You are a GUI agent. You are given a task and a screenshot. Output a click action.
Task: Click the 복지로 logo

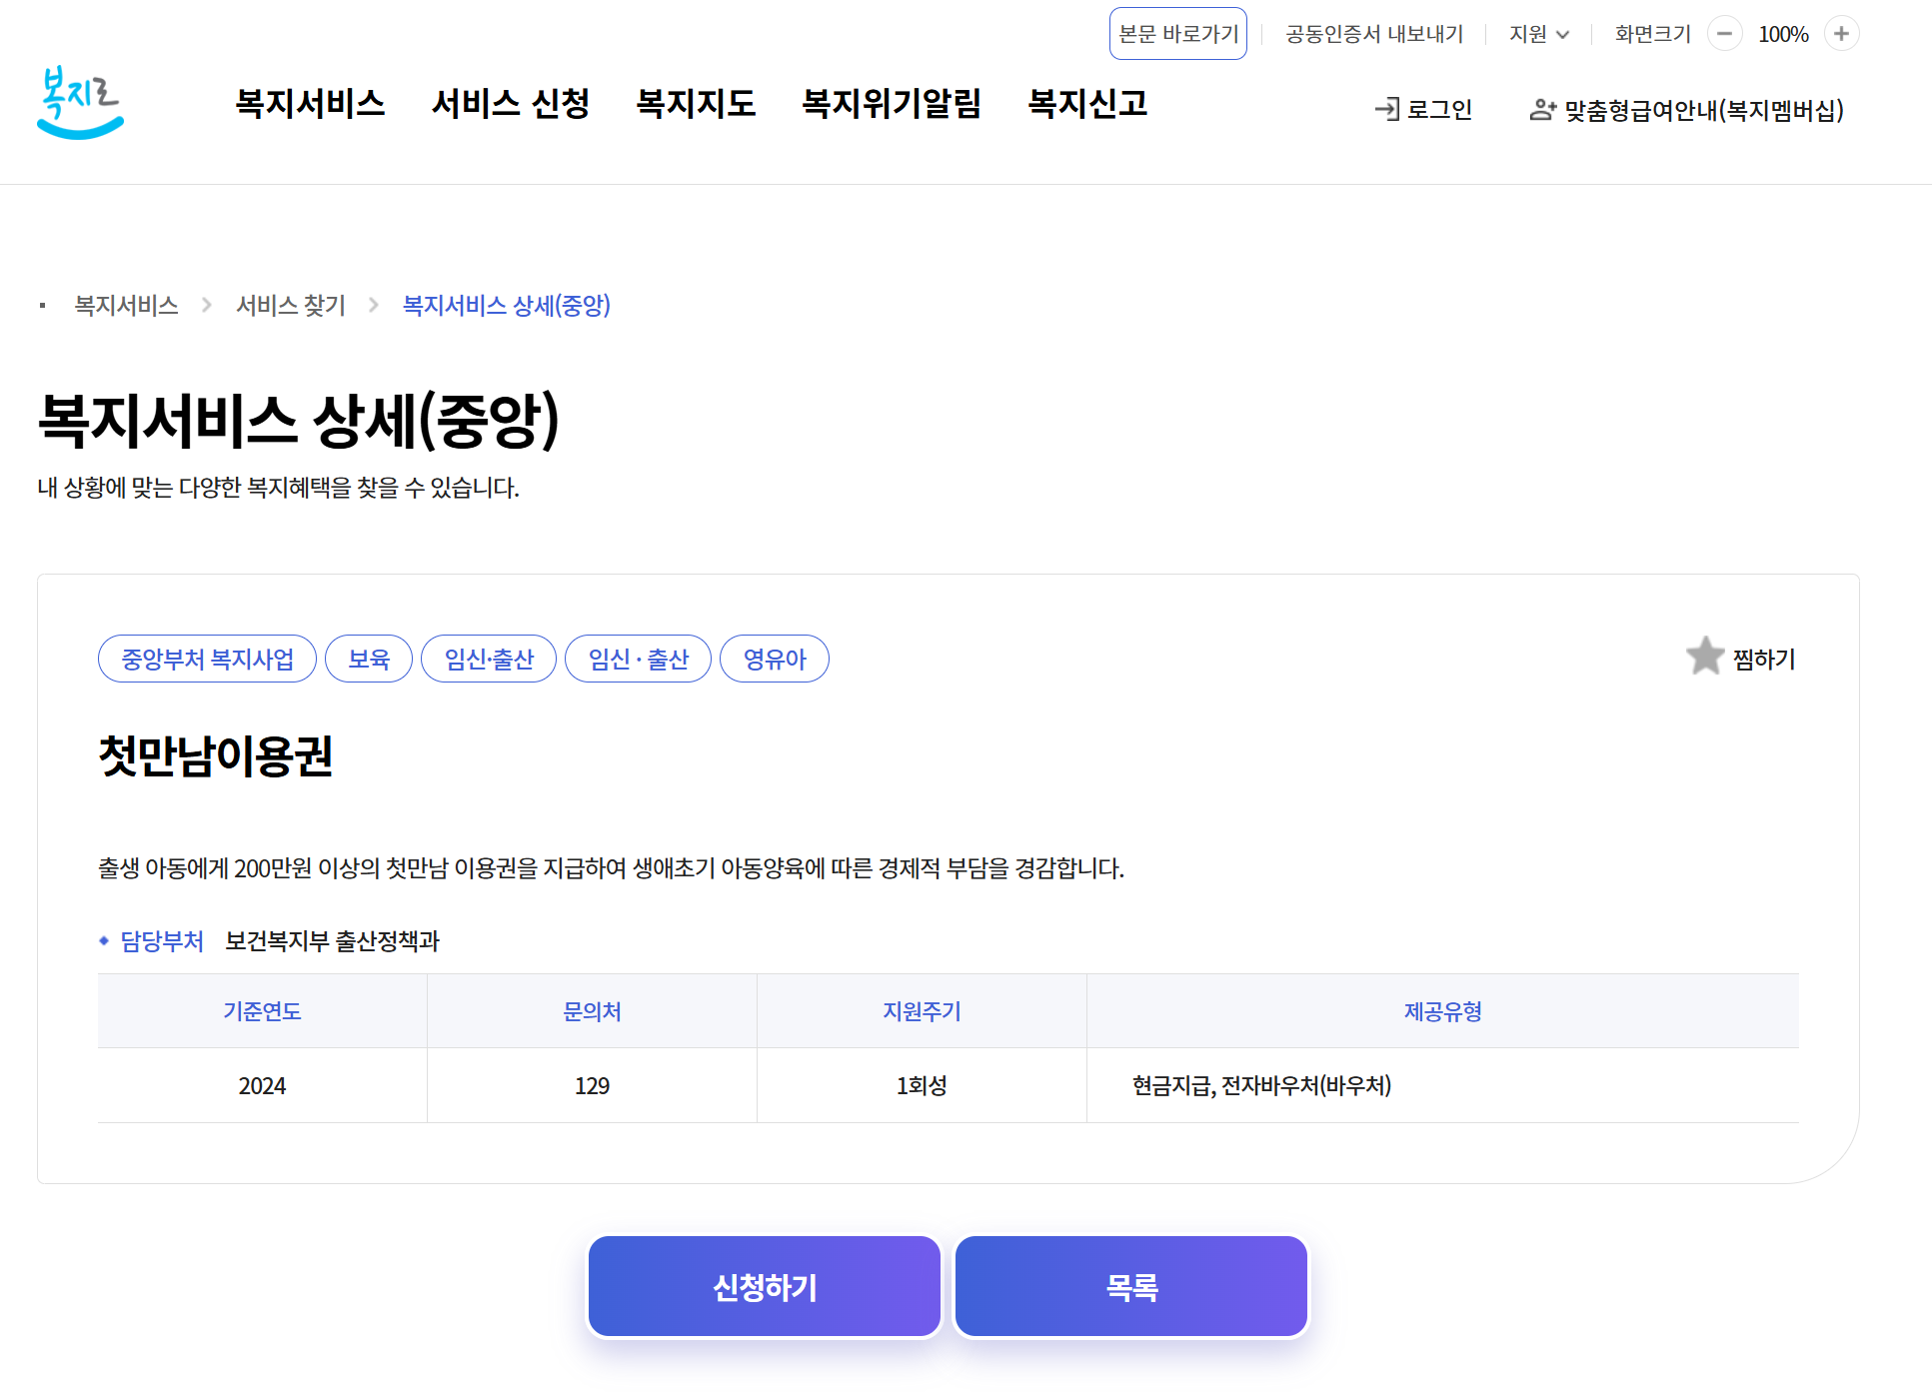point(80,103)
